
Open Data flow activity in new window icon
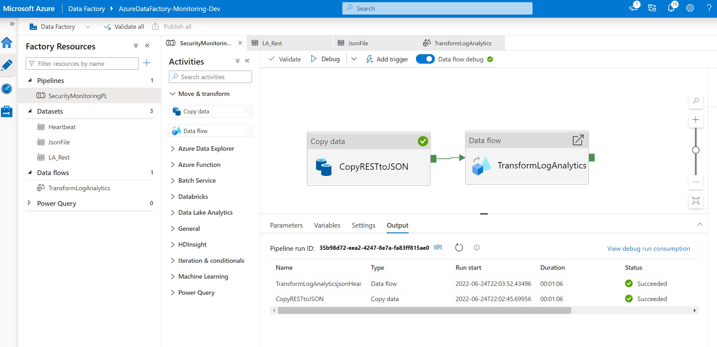click(x=578, y=140)
